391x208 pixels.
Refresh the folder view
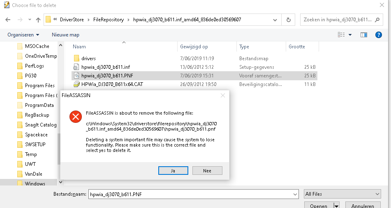288,20
